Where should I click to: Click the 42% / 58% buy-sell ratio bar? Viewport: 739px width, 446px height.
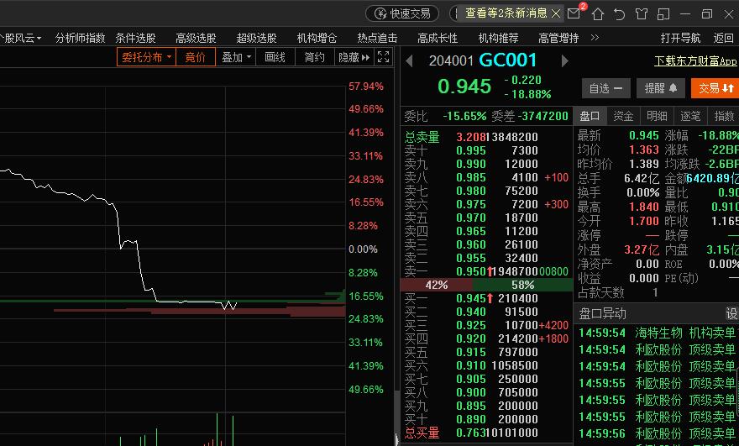[x=486, y=285]
